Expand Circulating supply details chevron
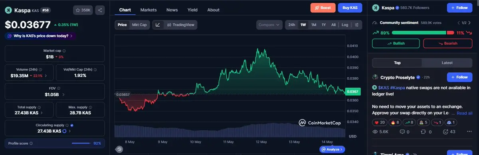479x155 pixels. pyautogui.click(x=70, y=131)
